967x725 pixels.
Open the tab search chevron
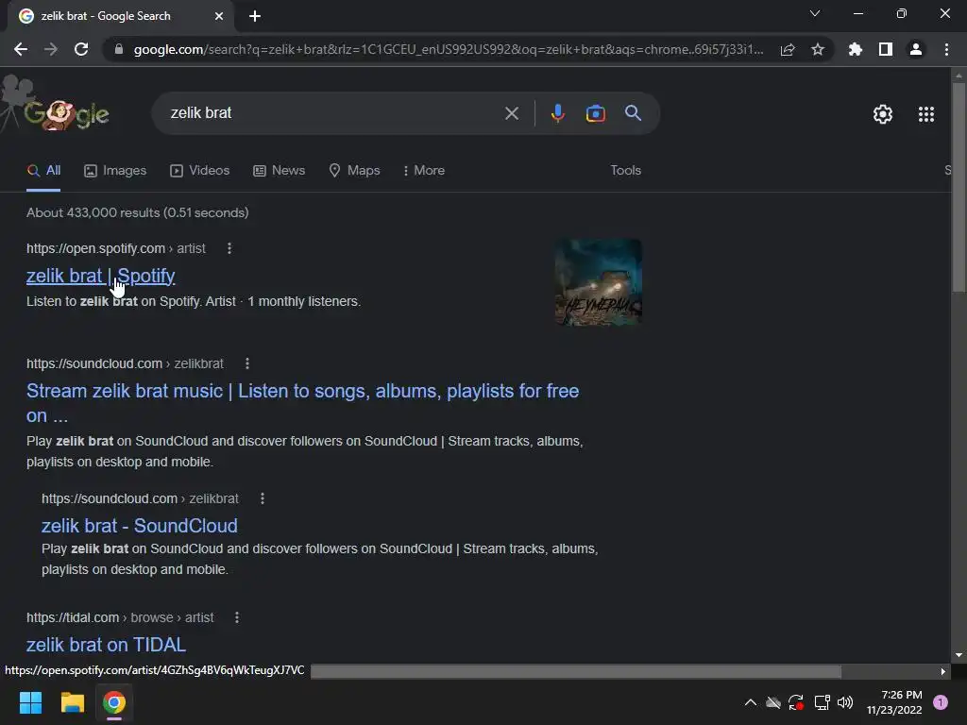pos(815,13)
